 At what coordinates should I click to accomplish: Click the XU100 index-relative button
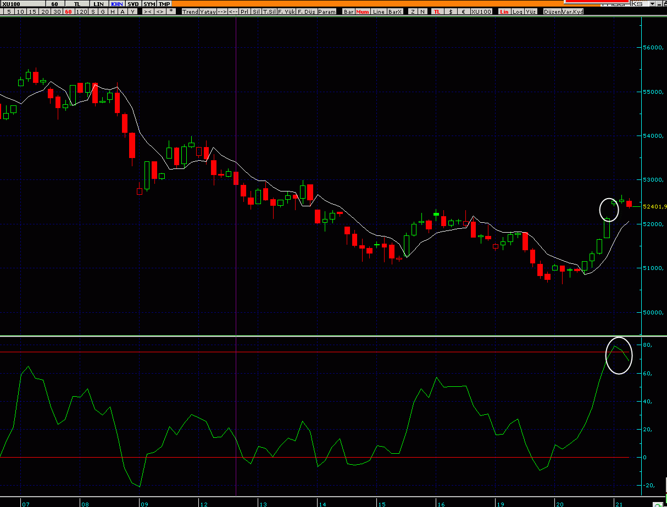click(x=481, y=12)
